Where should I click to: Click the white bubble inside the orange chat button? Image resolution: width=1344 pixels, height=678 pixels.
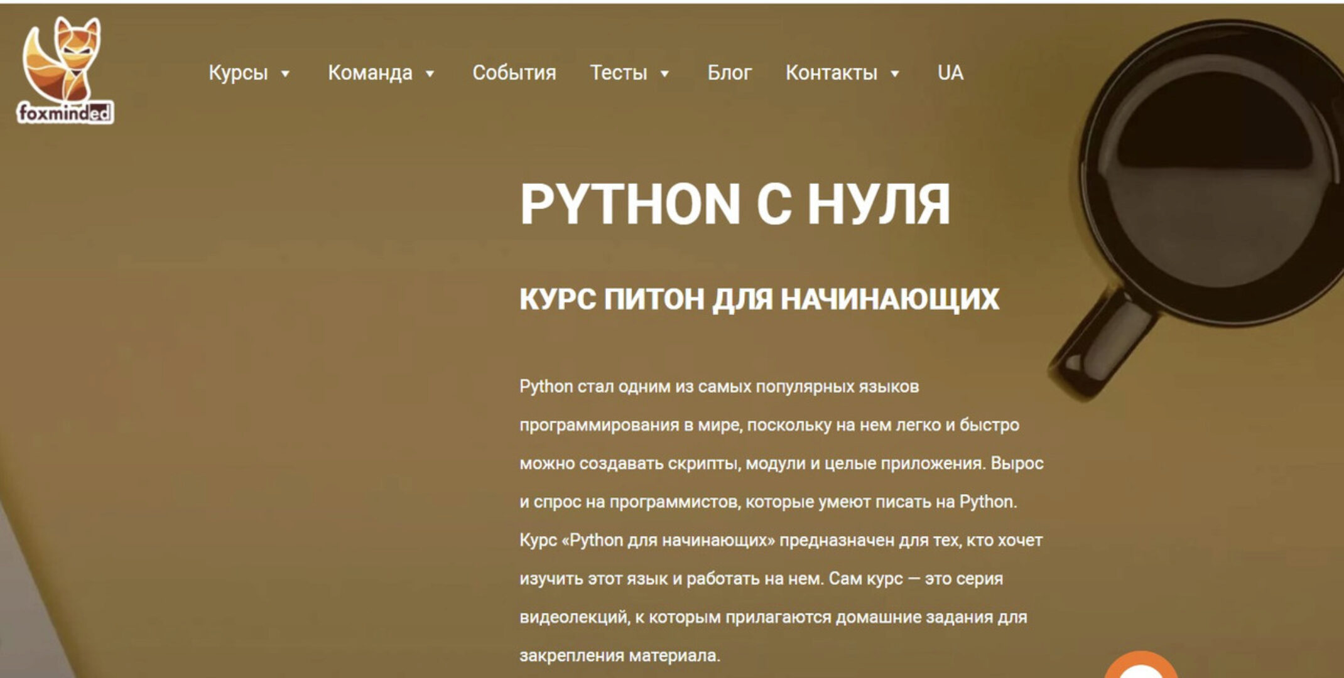[x=1141, y=675]
